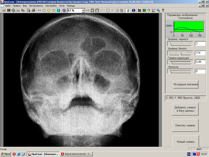
Task: Toggle the side parameters panel button
Action: tap(128, 11)
